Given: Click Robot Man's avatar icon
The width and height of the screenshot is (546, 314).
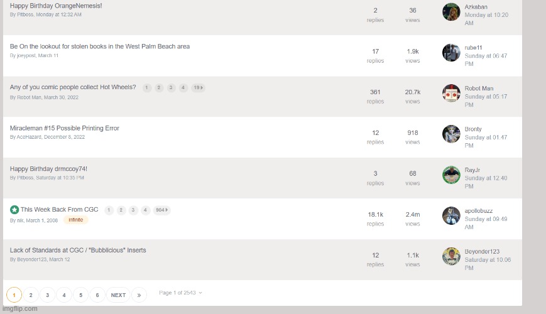Looking at the screenshot, I should click(451, 94).
